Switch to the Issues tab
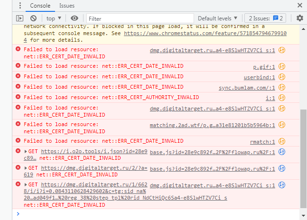 tap(67, 6)
